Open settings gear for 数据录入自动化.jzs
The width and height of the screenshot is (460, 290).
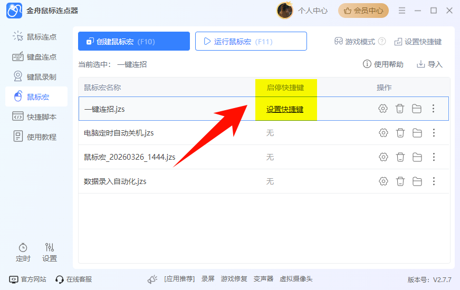pyautogui.click(x=383, y=181)
